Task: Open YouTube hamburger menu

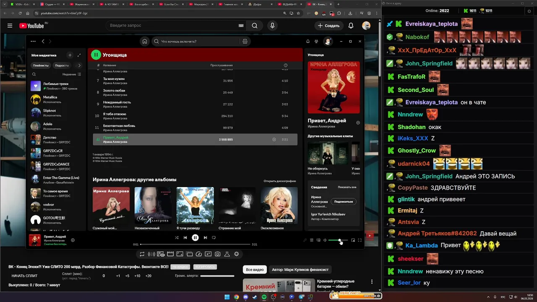Action: click(x=10, y=26)
